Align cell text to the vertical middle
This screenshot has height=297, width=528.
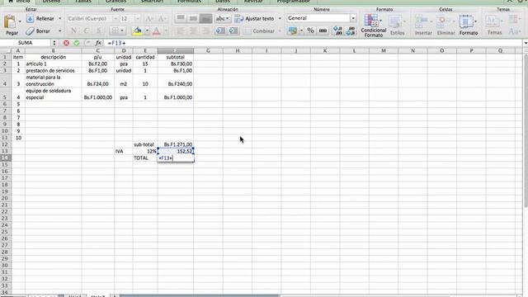coord(193,18)
